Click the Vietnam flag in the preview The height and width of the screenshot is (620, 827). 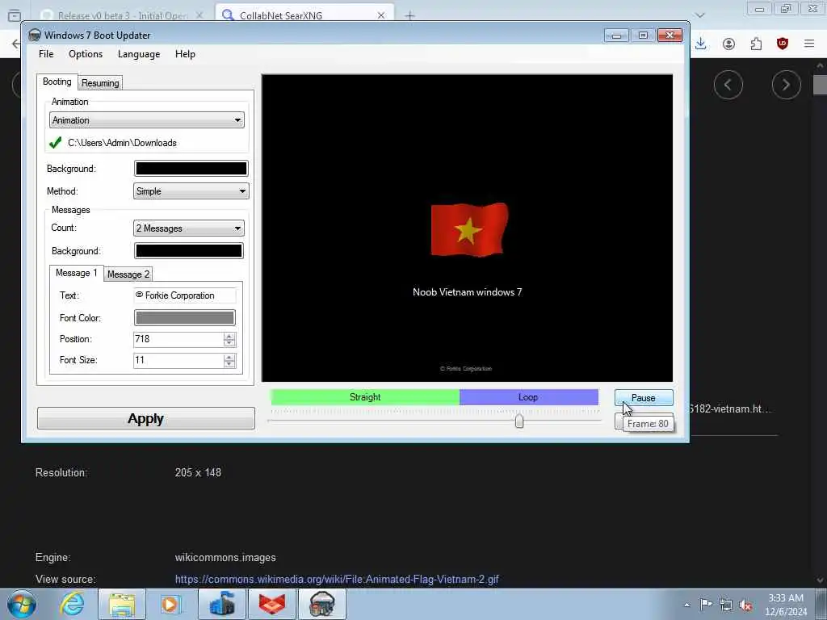pos(469,229)
